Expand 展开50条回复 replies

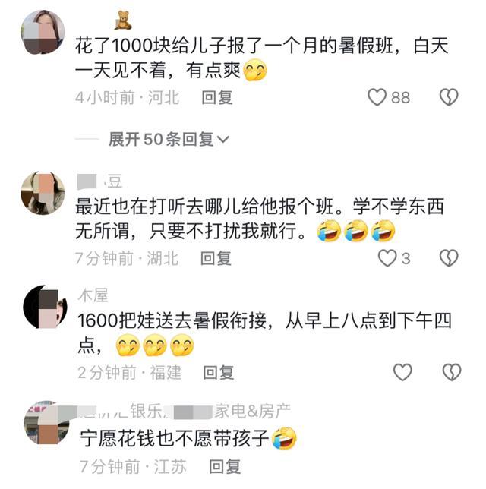(x=169, y=139)
